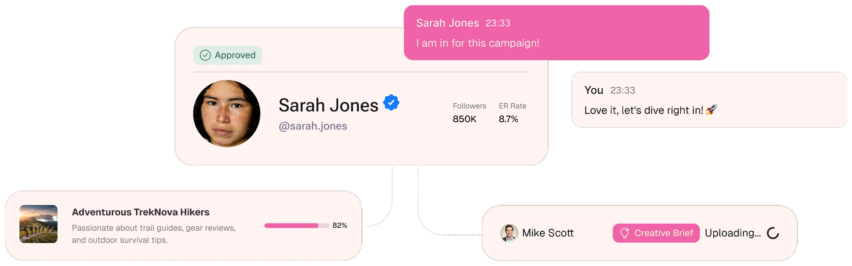Click the Uploading spinner icon
The width and height of the screenshot is (852, 266).
(773, 233)
